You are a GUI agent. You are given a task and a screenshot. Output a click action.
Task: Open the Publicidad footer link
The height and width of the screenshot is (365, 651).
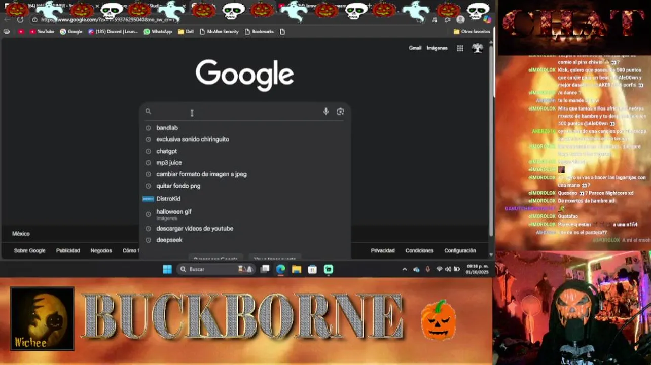tap(68, 250)
